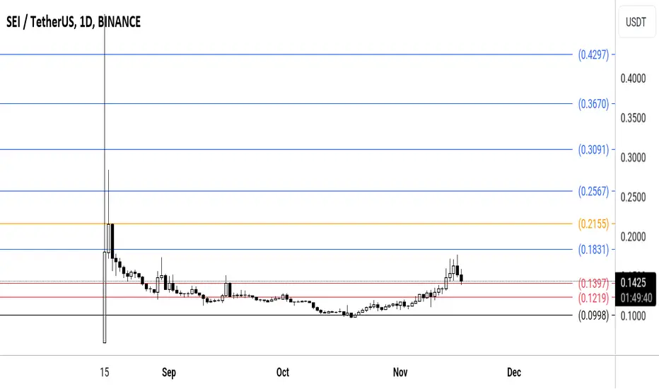Click the 0.2000 price axis tick
The image size is (659, 389).
(x=633, y=237)
